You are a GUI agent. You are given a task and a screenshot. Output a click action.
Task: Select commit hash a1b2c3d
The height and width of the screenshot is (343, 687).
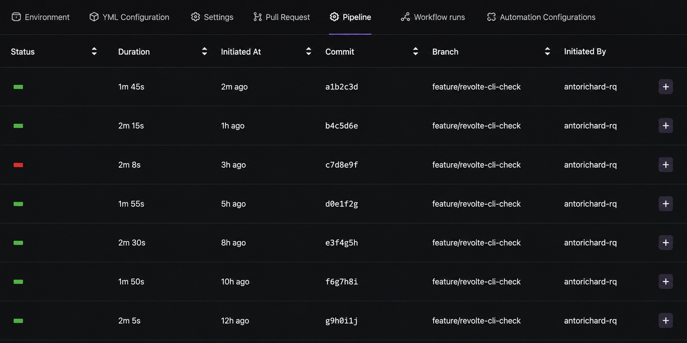click(x=342, y=87)
